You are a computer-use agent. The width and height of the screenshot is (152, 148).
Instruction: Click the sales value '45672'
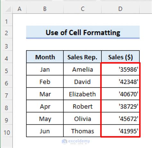pyautogui.click(x=121, y=119)
